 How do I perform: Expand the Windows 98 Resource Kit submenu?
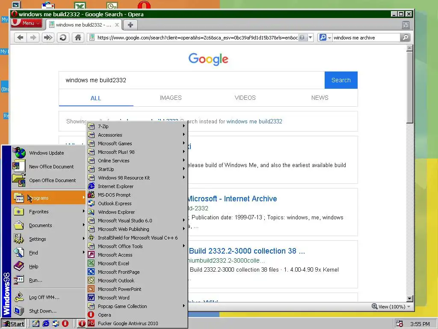click(x=137, y=178)
